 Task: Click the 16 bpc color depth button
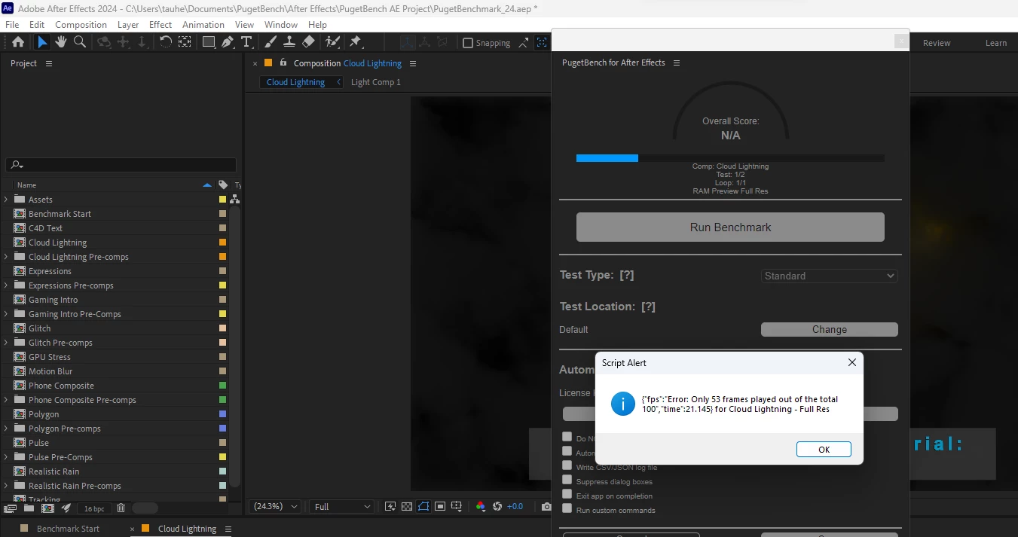(94, 508)
